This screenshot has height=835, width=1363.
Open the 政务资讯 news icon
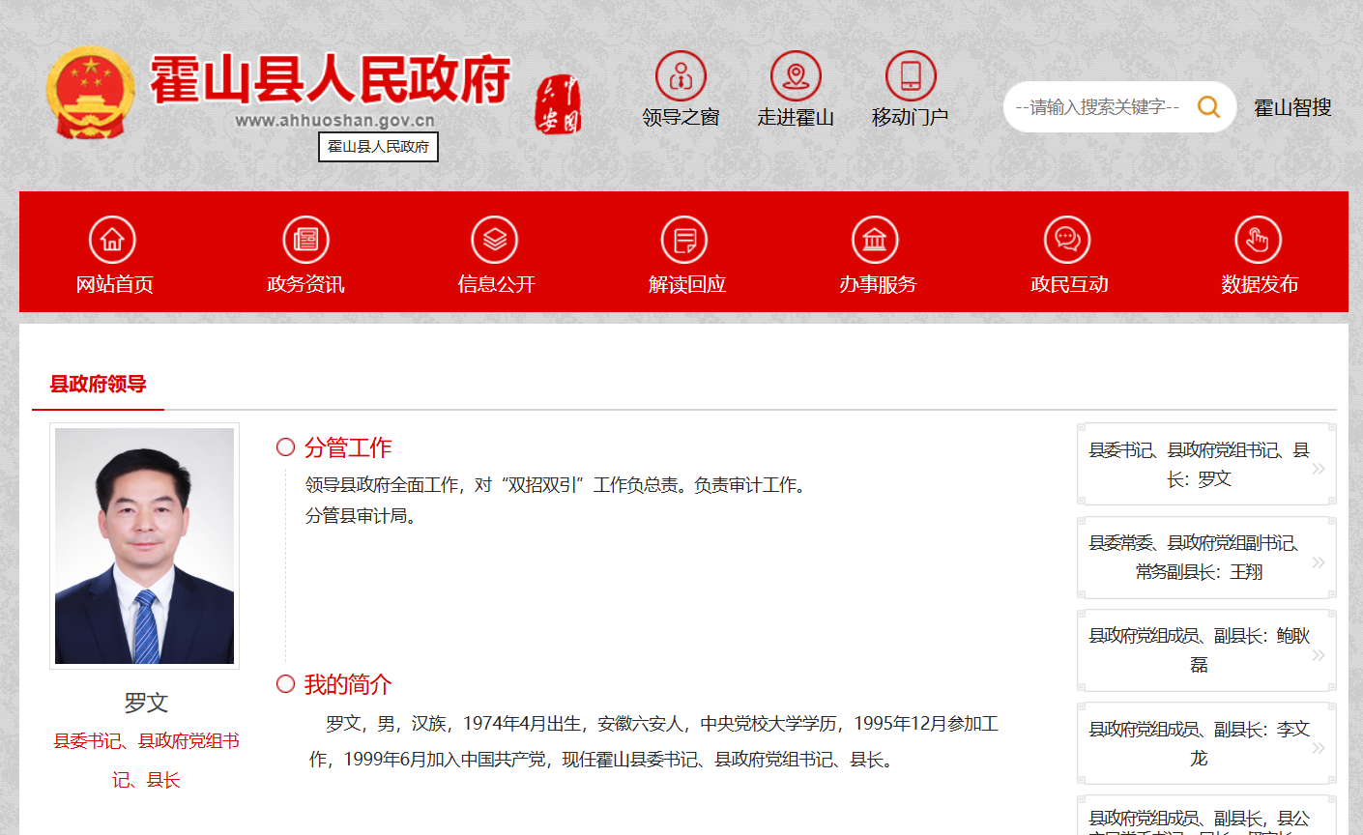point(305,240)
